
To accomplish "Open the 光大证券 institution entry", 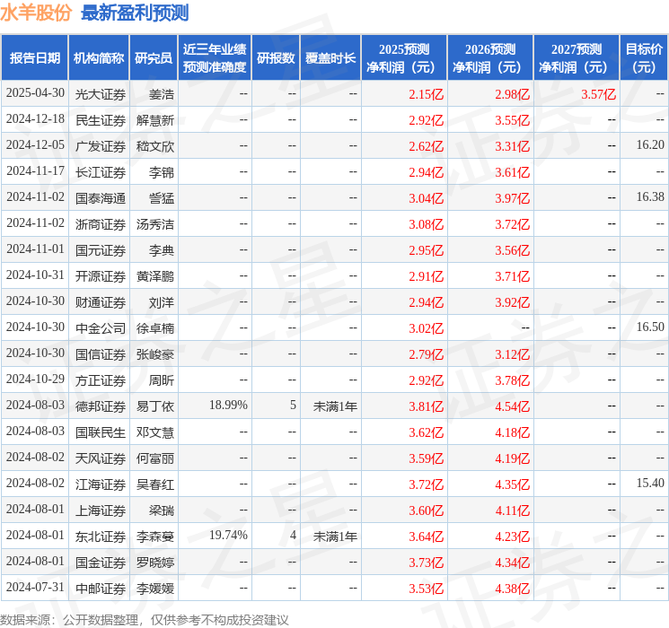I will pos(101,93).
